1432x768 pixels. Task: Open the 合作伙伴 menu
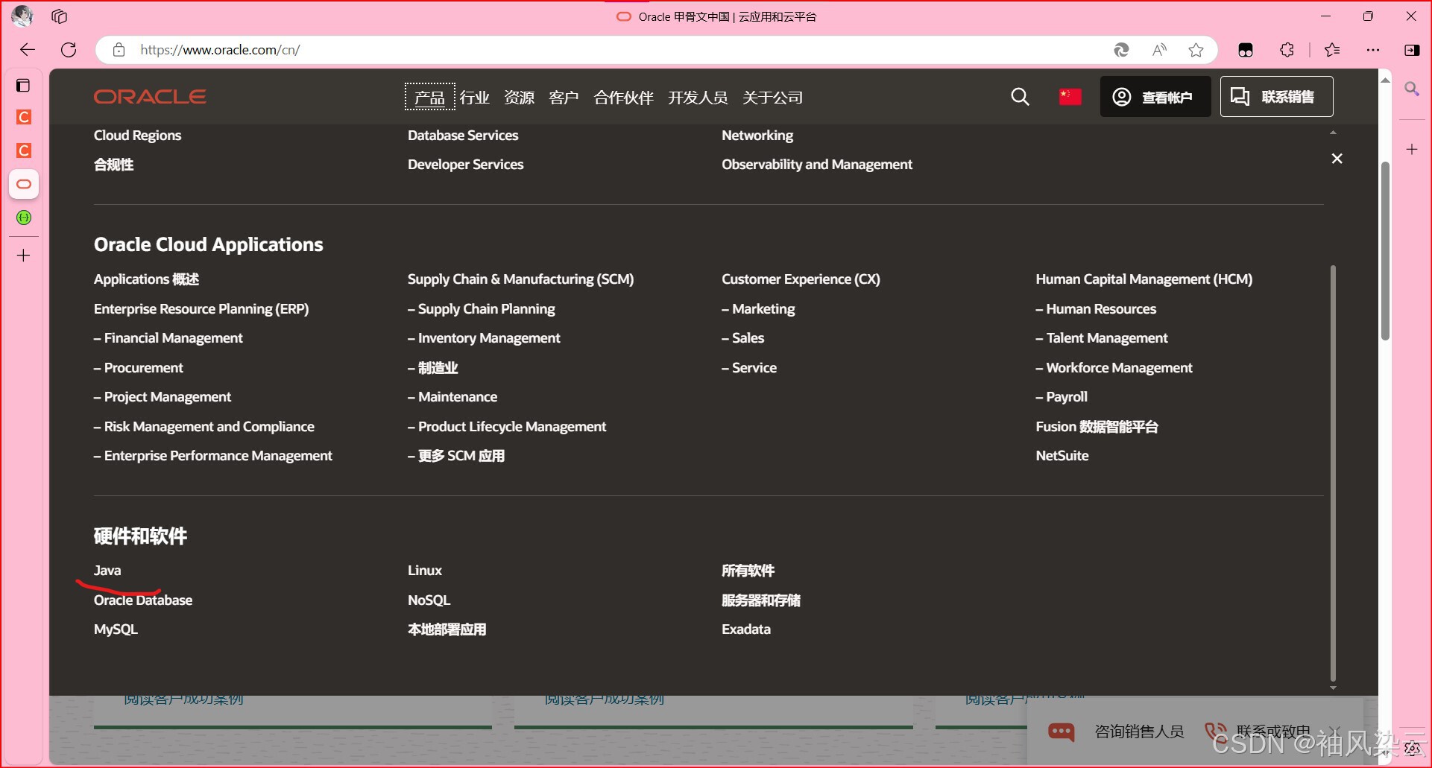tap(623, 98)
